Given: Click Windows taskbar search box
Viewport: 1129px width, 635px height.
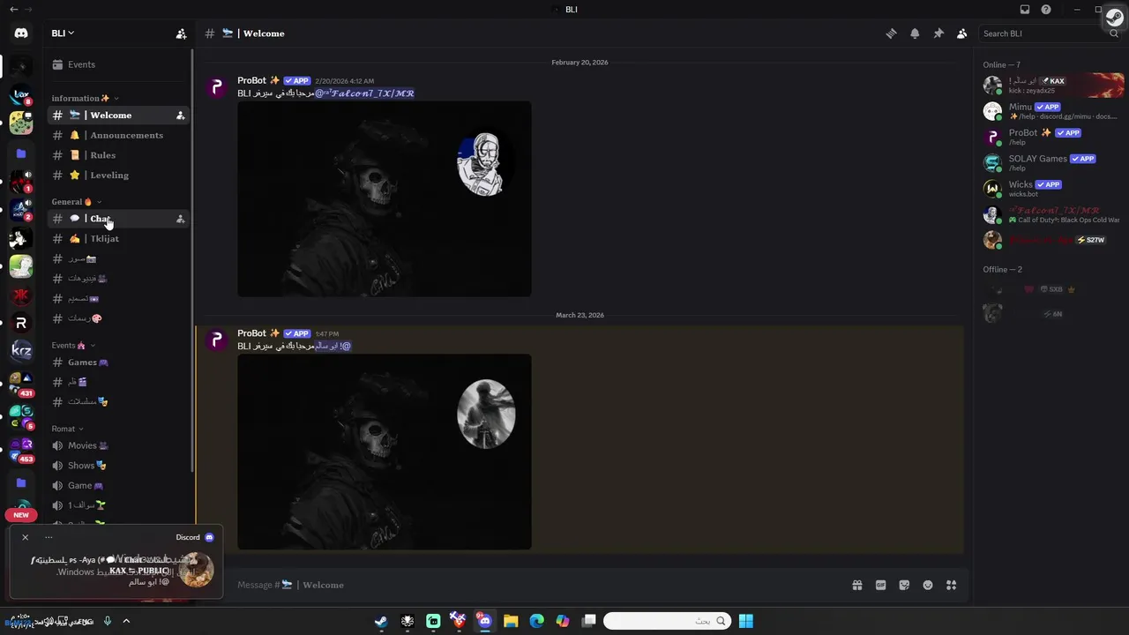Looking at the screenshot, I should (x=668, y=621).
